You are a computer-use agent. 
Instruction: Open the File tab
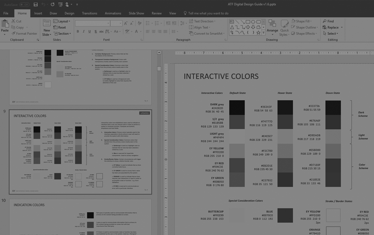click(6, 13)
